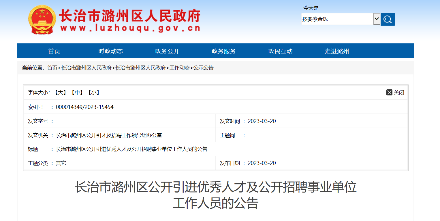
Task: Click the large article headline below the table
Action: [x=216, y=195]
